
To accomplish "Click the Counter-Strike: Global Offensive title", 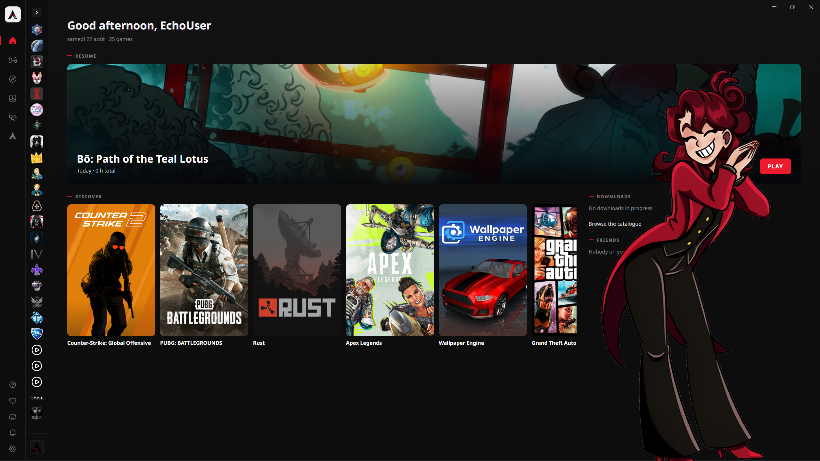I will tap(109, 343).
